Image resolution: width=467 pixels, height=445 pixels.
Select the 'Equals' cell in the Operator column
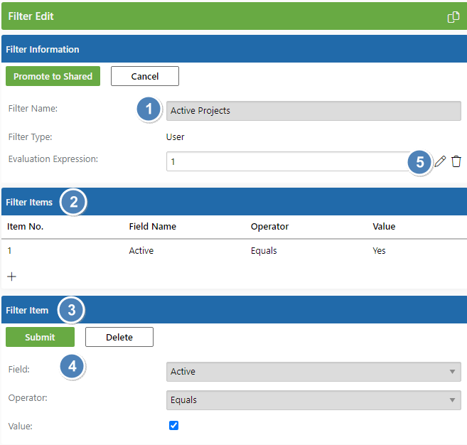click(x=264, y=250)
